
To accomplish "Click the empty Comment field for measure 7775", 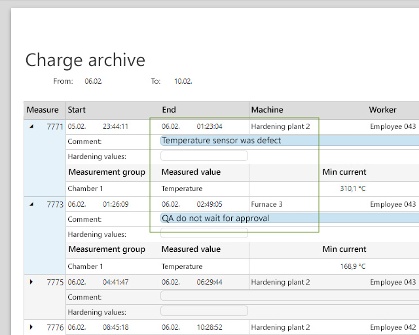I will (288, 296).
